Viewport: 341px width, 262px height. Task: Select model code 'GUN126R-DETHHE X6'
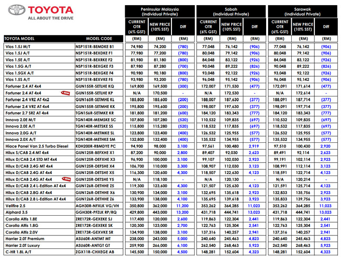95,192
